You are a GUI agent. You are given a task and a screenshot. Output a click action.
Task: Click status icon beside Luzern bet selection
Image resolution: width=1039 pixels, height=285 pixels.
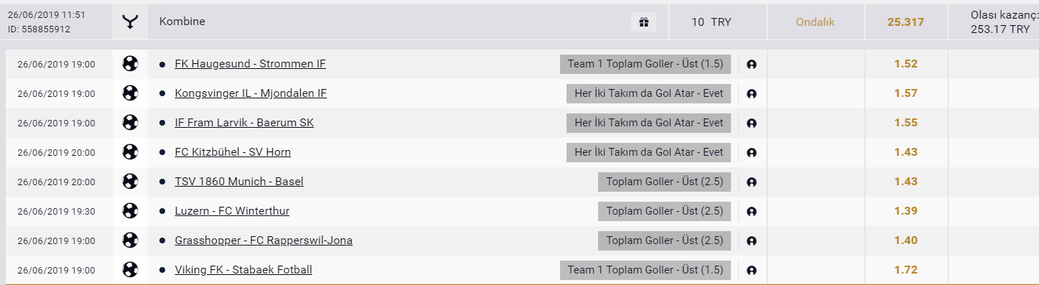coord(752,212)
